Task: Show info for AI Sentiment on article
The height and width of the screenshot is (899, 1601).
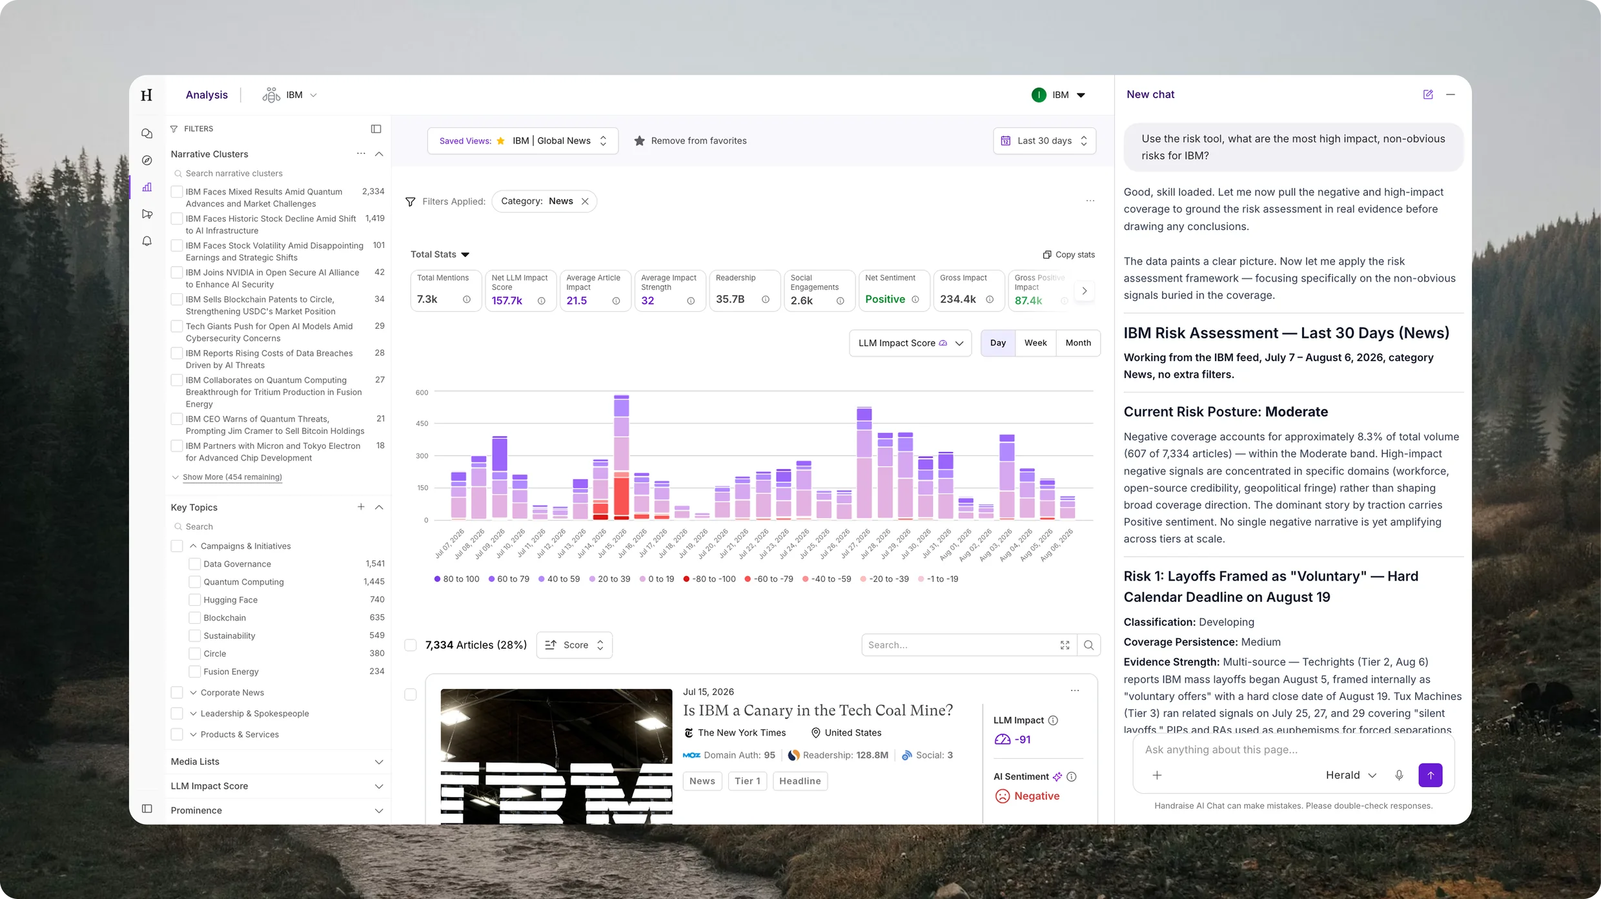Action: click(1072, 777)
